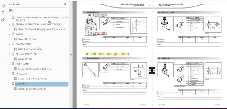Screen dimensions: 227x109
Task: Click bookmark icon beside Groupe 55
Action: pyautogui.click(x=15, y=69)
